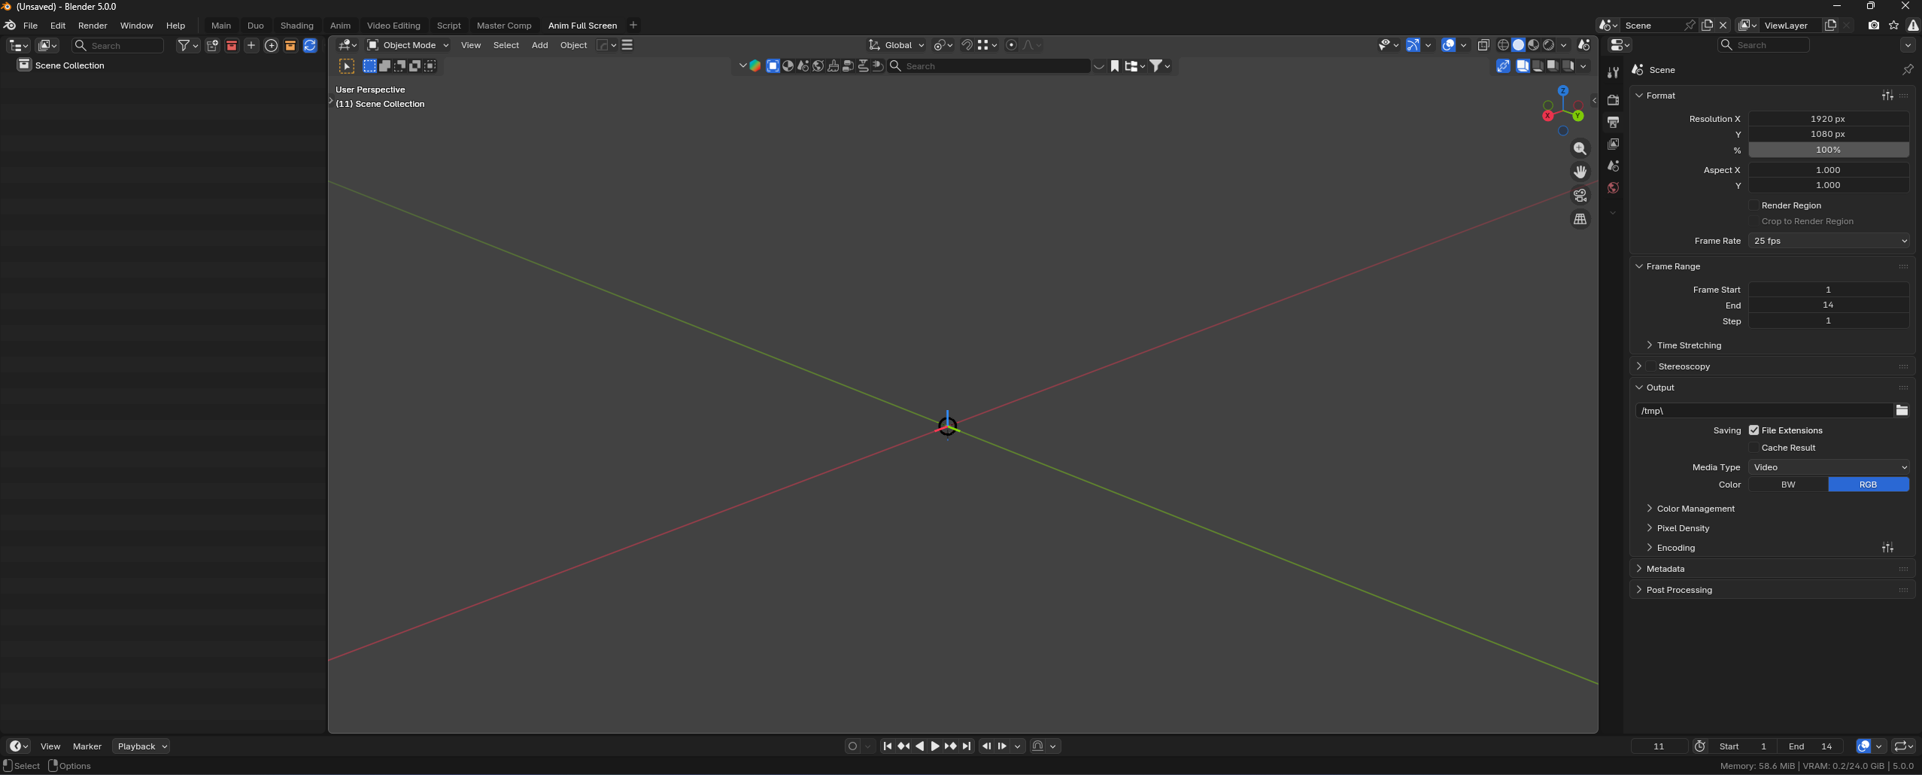The image size is (1922, 775).
Task: Jump to first frame playback button
Action: point(888,746)
